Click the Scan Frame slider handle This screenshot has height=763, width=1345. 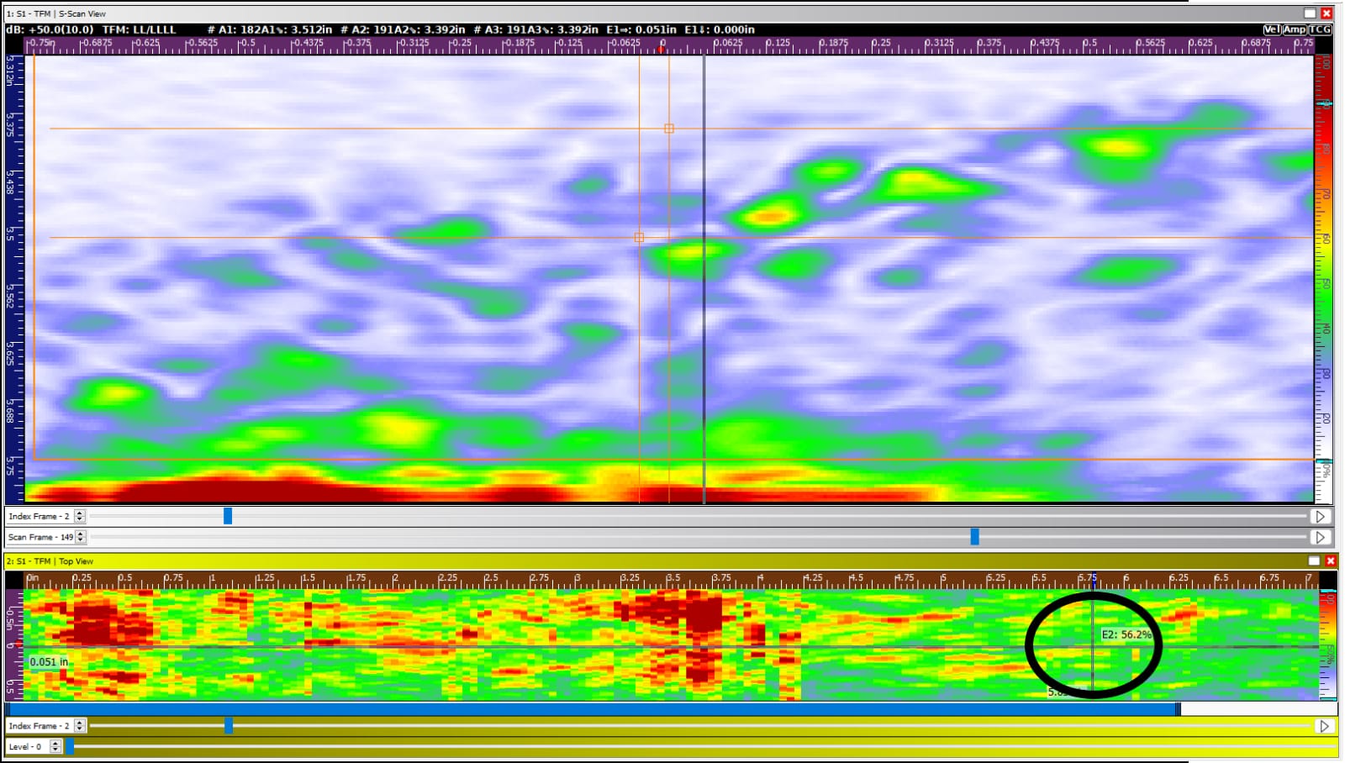click(975, 536)
